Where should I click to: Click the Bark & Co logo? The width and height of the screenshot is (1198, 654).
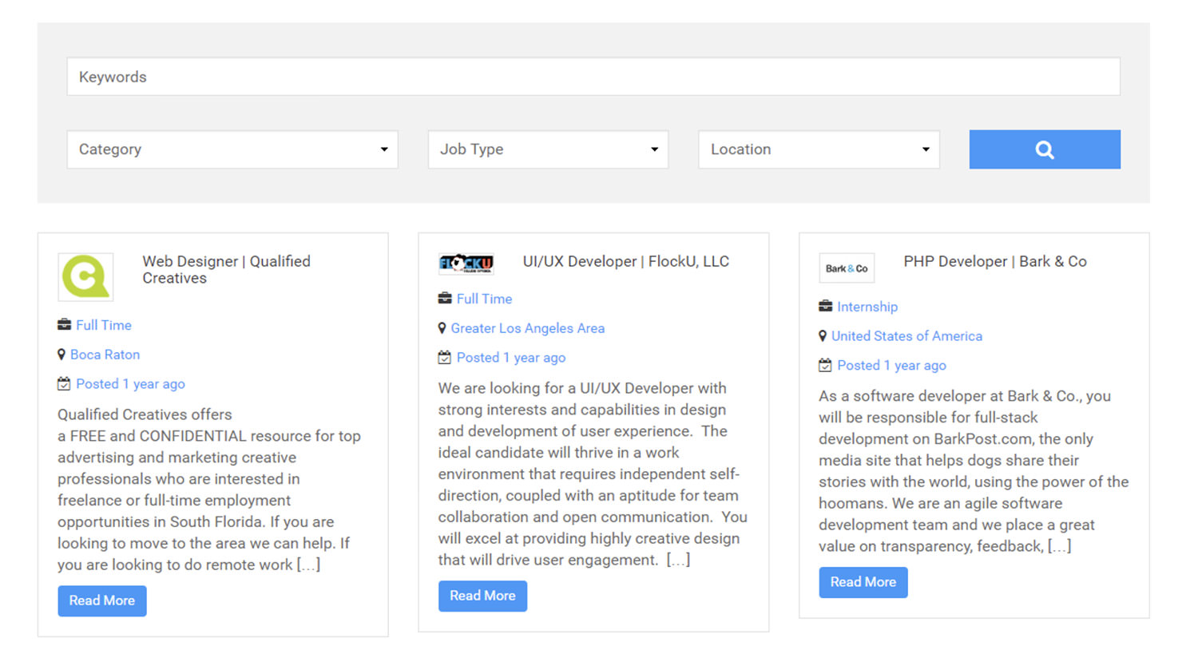tap(847, 268)
